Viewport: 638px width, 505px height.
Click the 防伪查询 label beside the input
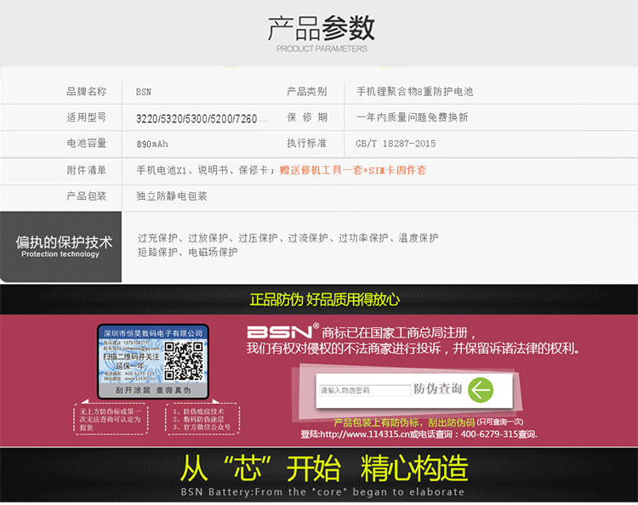(437, 389)
